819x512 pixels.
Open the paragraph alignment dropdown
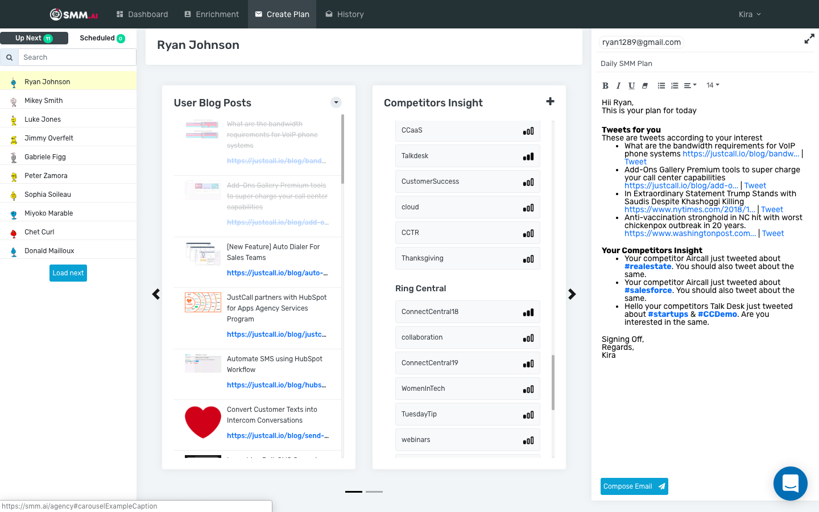690,85
